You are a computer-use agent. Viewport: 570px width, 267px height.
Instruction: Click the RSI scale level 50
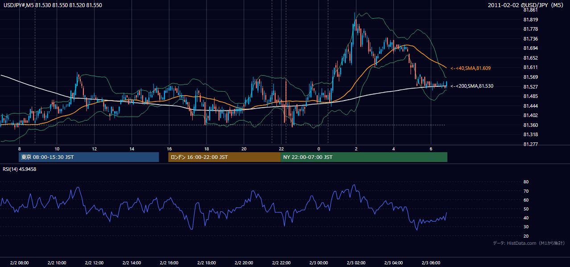tap(526, 209)
